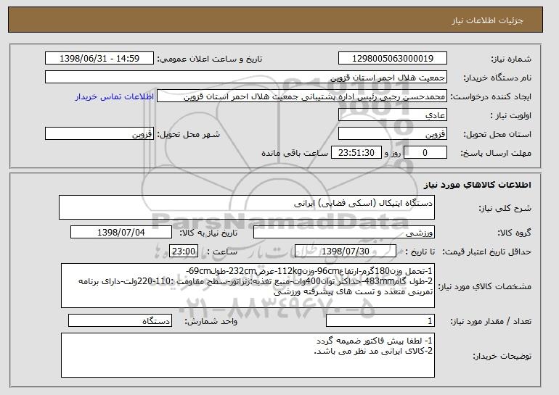Select the time field showing 23:00
This screenshot has width=559, height=395.
(184, 251)
